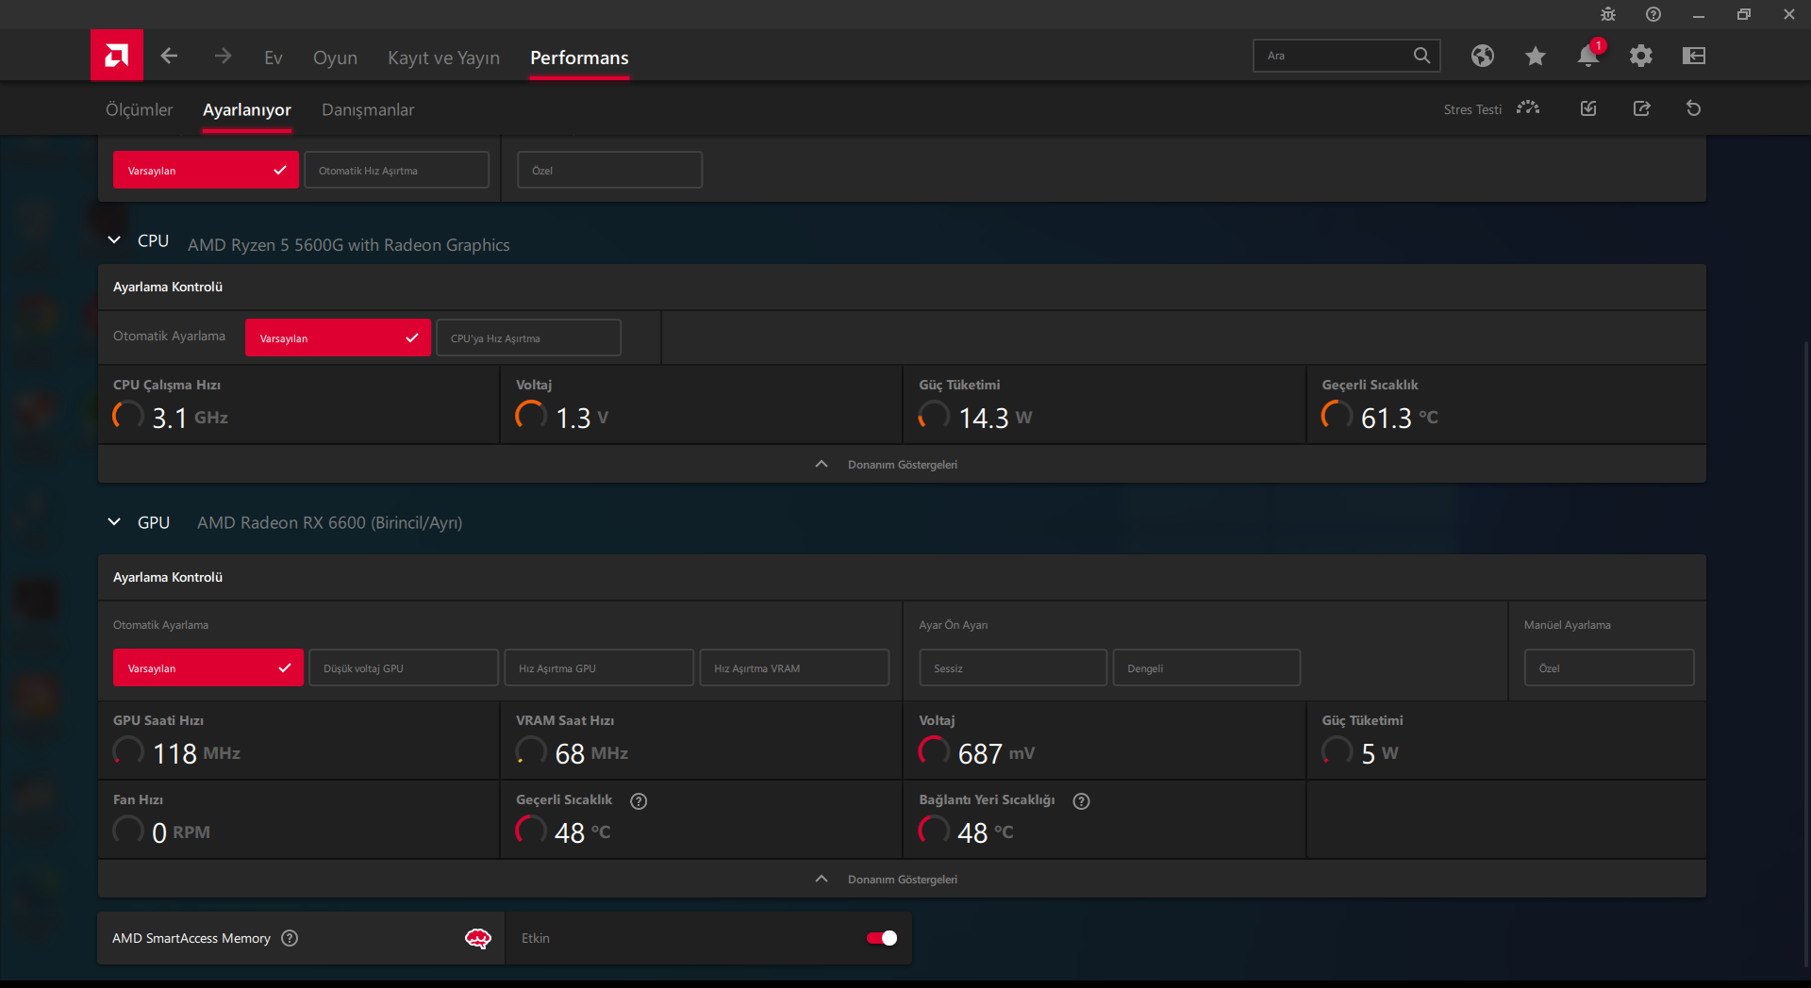Open the Performans tab
Image resolution: width=1811 pixels, height=988 pixels.
[x=579, y=58]
